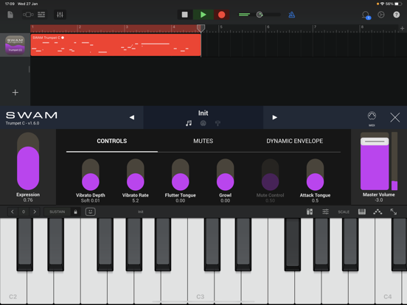Image resolution: width=407 pixels, height=305 pixels.
Task: Click the Master Volume slider handle
Action: (375, 141)
